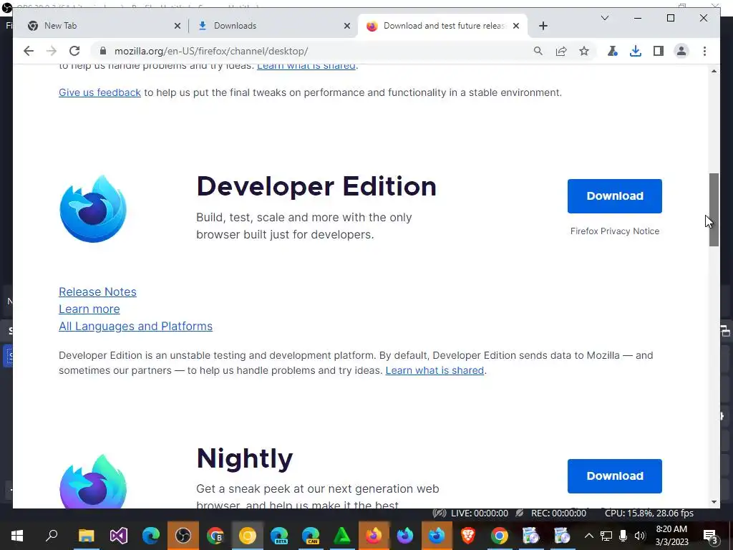This screenshot has height=550, width=733.
Task: Expand the tab search chevron
Action: 604,18
